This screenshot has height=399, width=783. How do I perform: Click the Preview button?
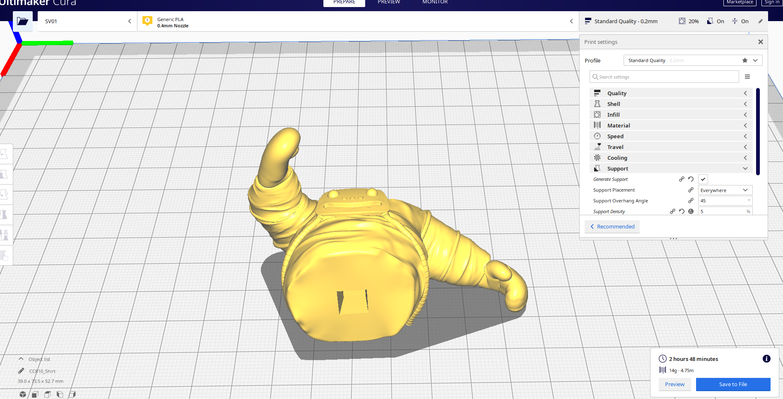point(675,384)
